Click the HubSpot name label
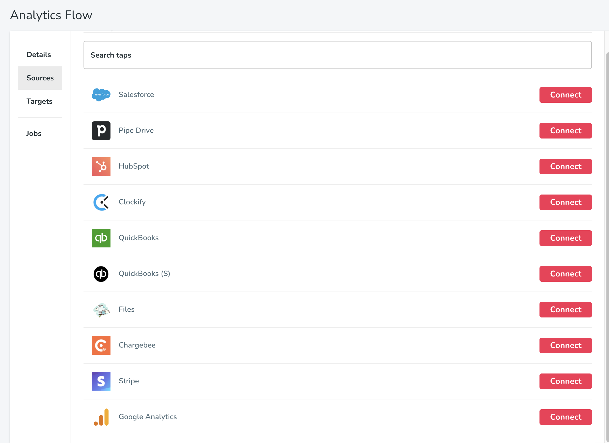 point(134,166)
